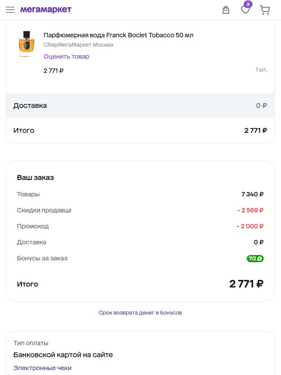Image resolution: width=281 pixels, height=375 pixels.
Task: Click the green 112 bonus badge
Action: (255, 259)
